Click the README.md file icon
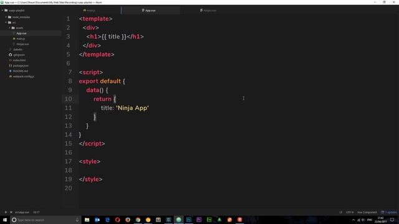 tap(10, 71)
